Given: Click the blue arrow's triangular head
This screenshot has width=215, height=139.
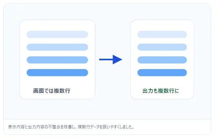Looking at the screenshot, I should [117, 59].
